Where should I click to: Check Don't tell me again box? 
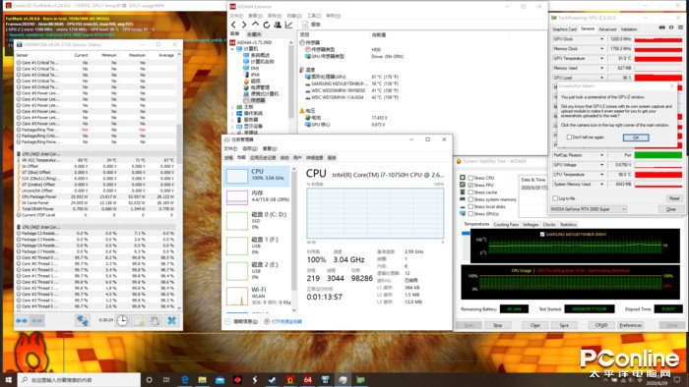(569, 138)
